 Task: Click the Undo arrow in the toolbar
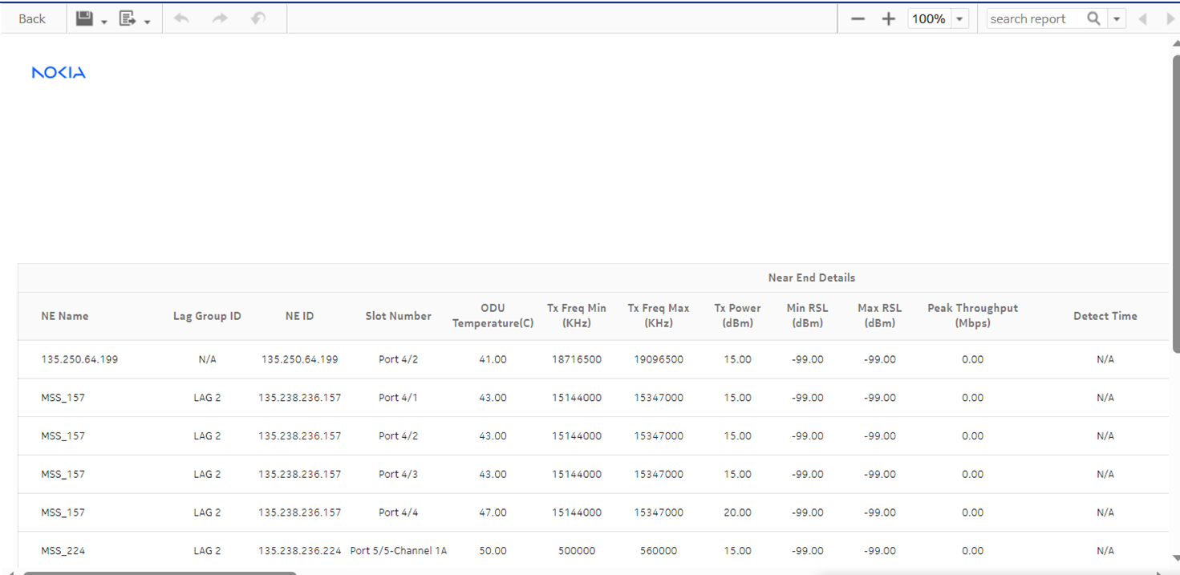click(182, 18)
